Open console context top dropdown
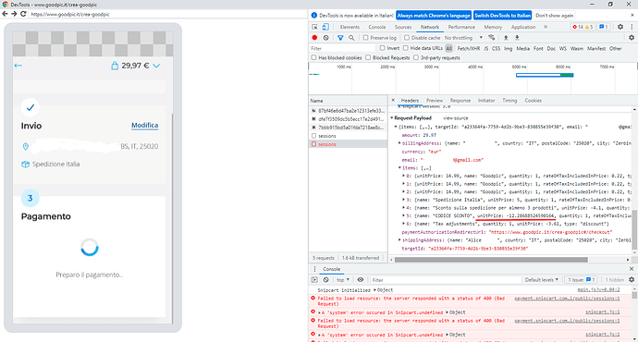Screen dimensions: 638x342 [x=343, y=280]
